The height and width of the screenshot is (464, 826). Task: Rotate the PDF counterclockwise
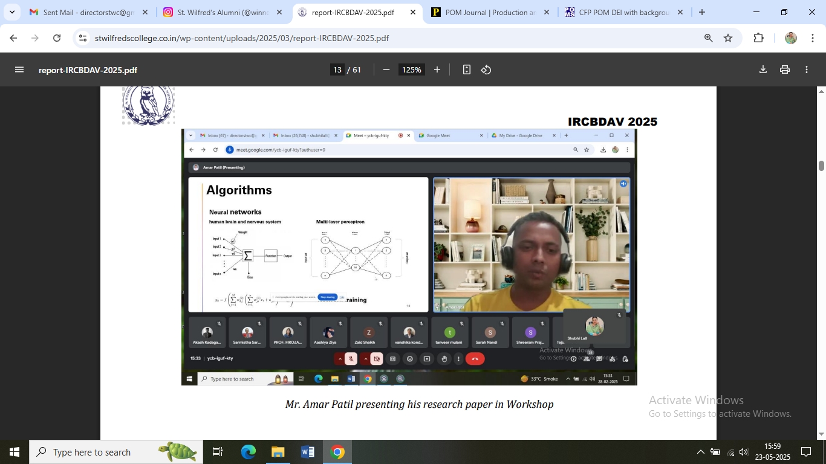486,69
